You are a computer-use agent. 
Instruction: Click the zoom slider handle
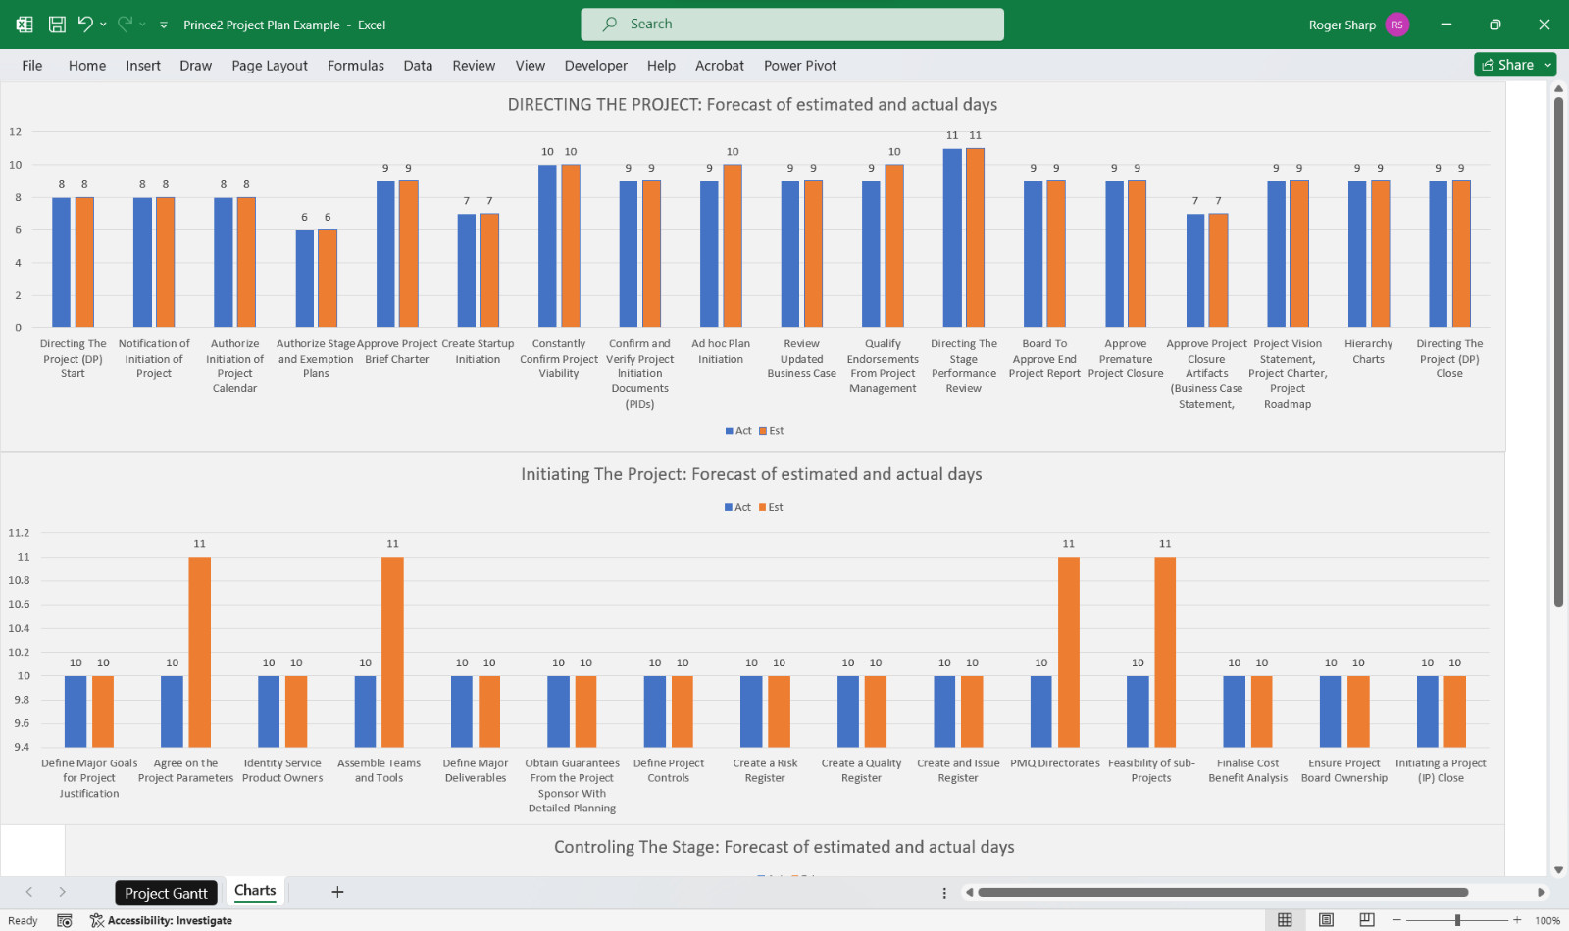pos(1457,920)
